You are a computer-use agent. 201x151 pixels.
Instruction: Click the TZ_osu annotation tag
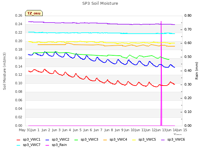click(x=34, y=13)
